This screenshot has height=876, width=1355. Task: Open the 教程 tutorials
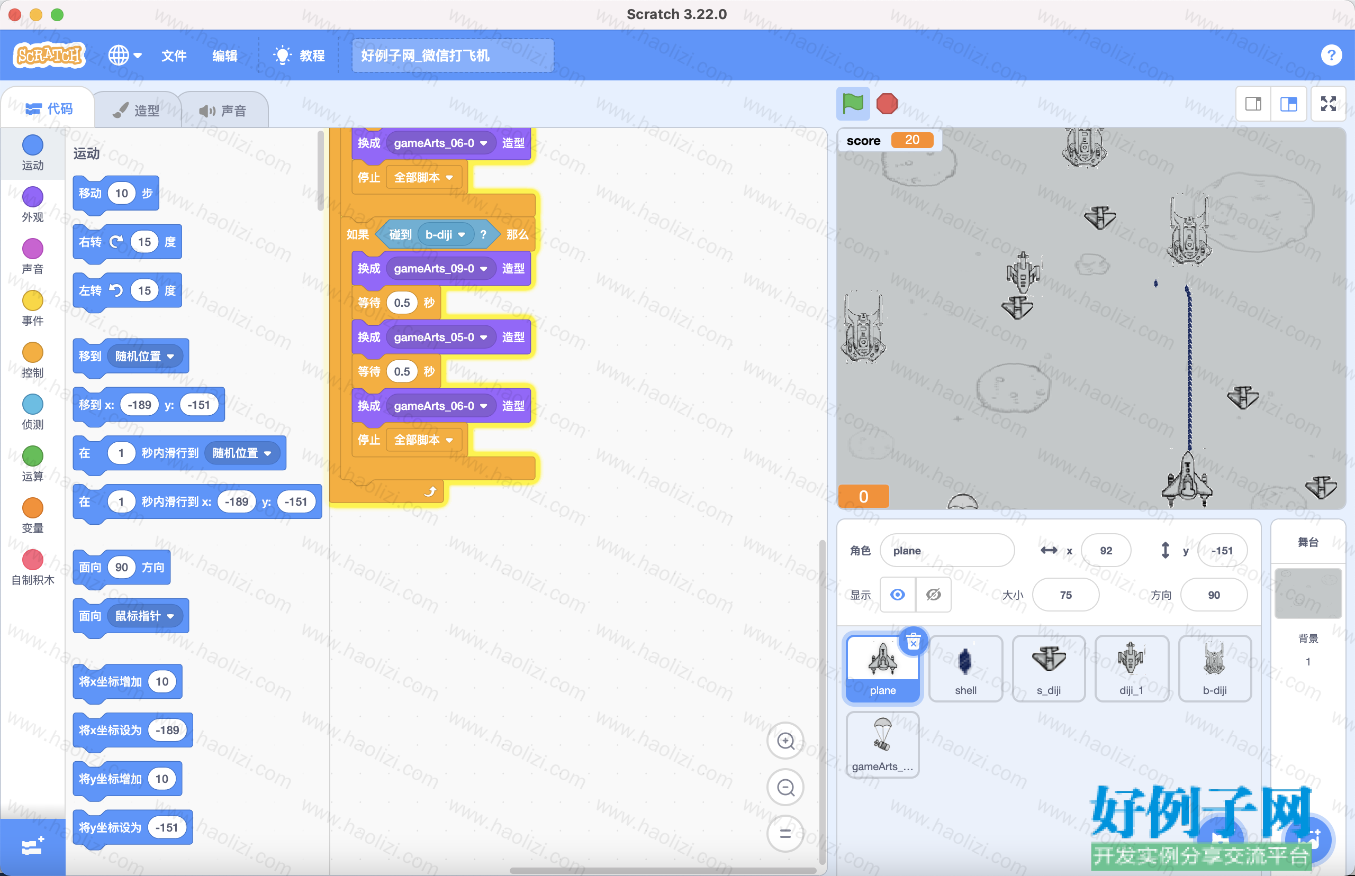pos(300,55)
